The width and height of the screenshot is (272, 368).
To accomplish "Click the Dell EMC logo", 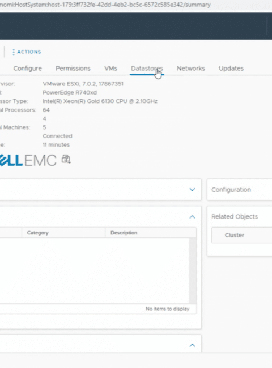I will pos(28,160).
